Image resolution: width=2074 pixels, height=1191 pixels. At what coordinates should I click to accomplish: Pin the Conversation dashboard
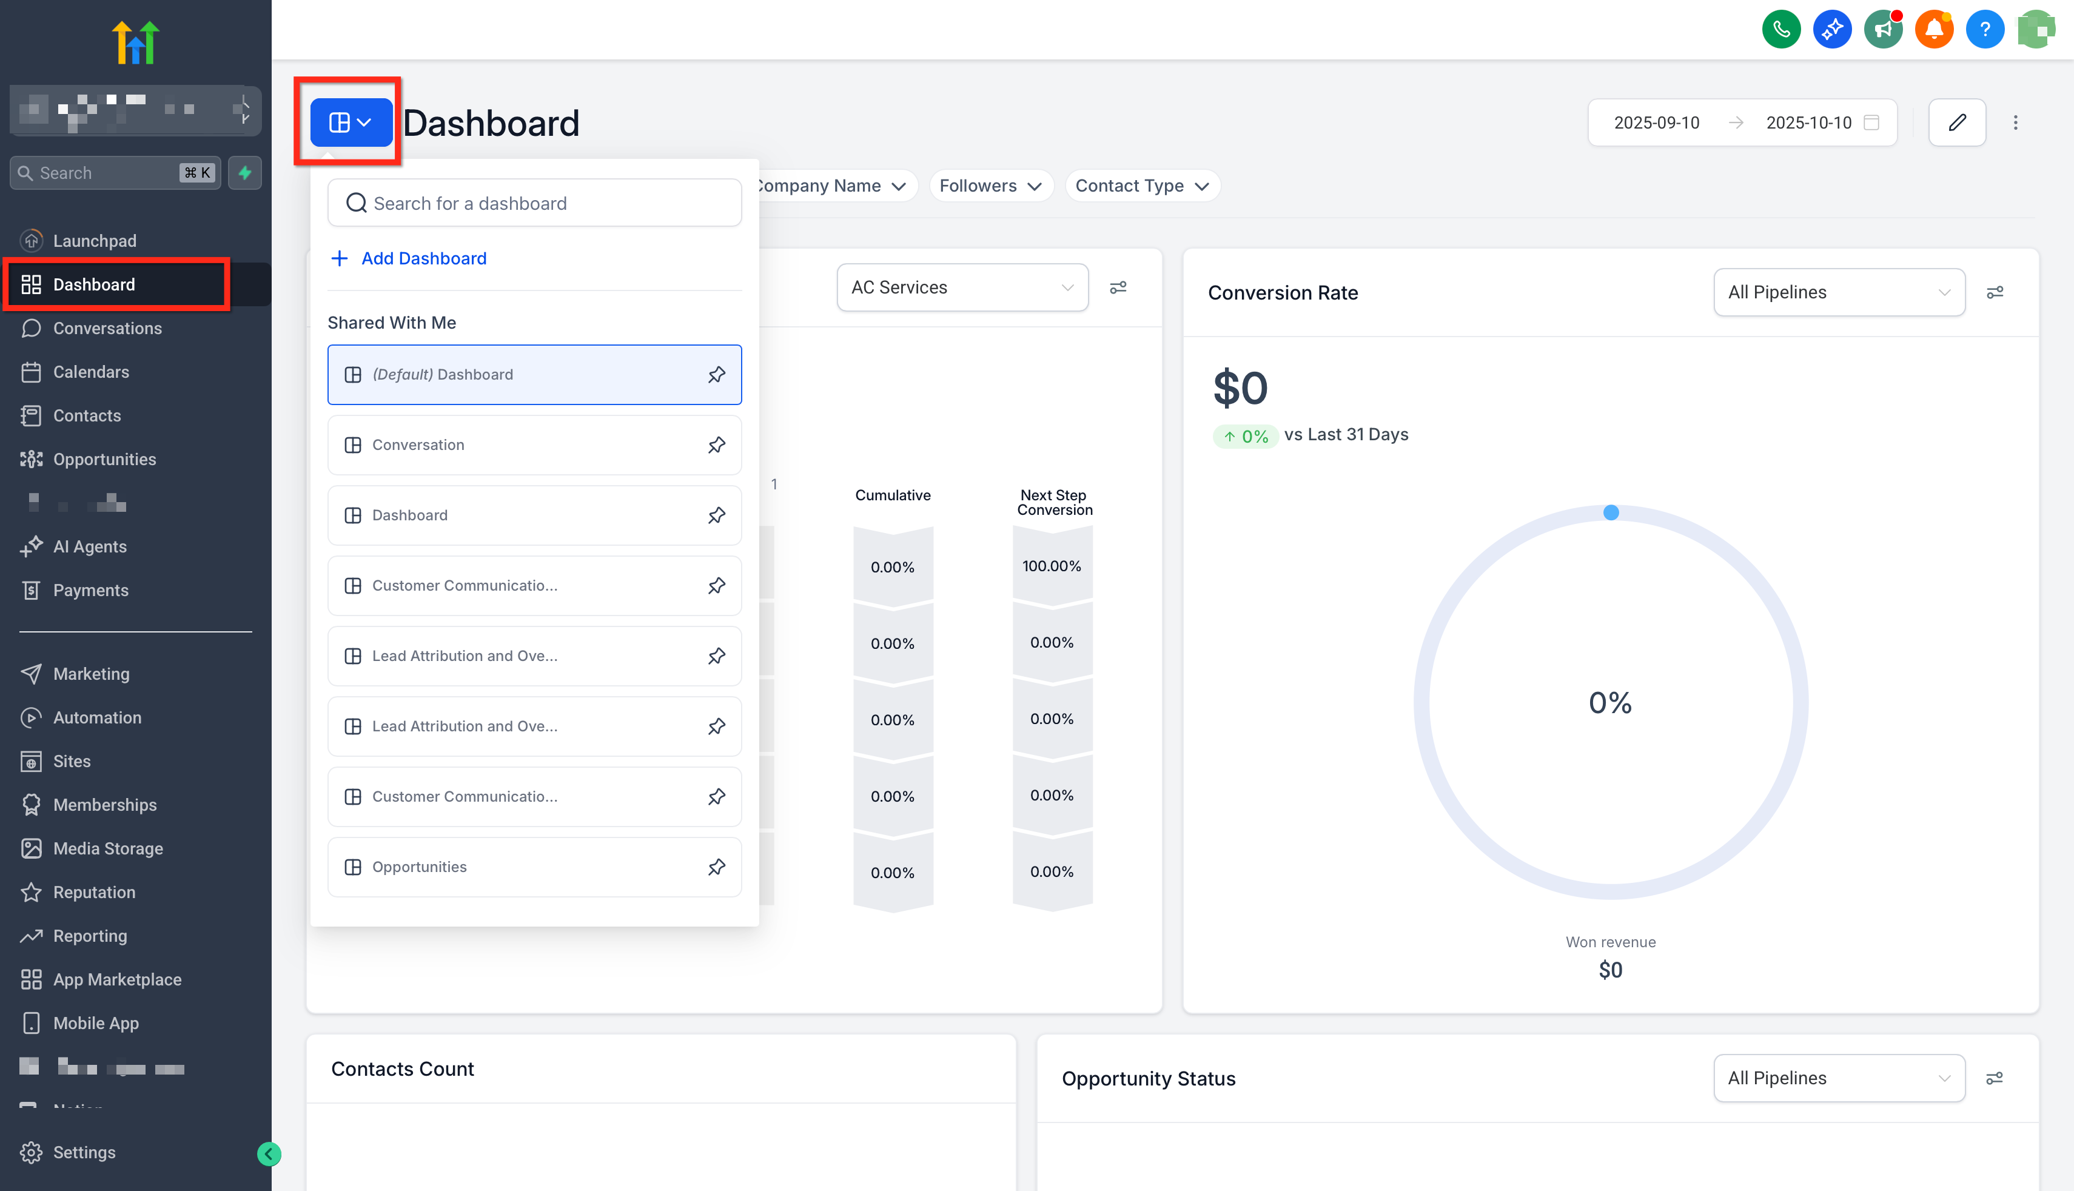tap(716, 445)
